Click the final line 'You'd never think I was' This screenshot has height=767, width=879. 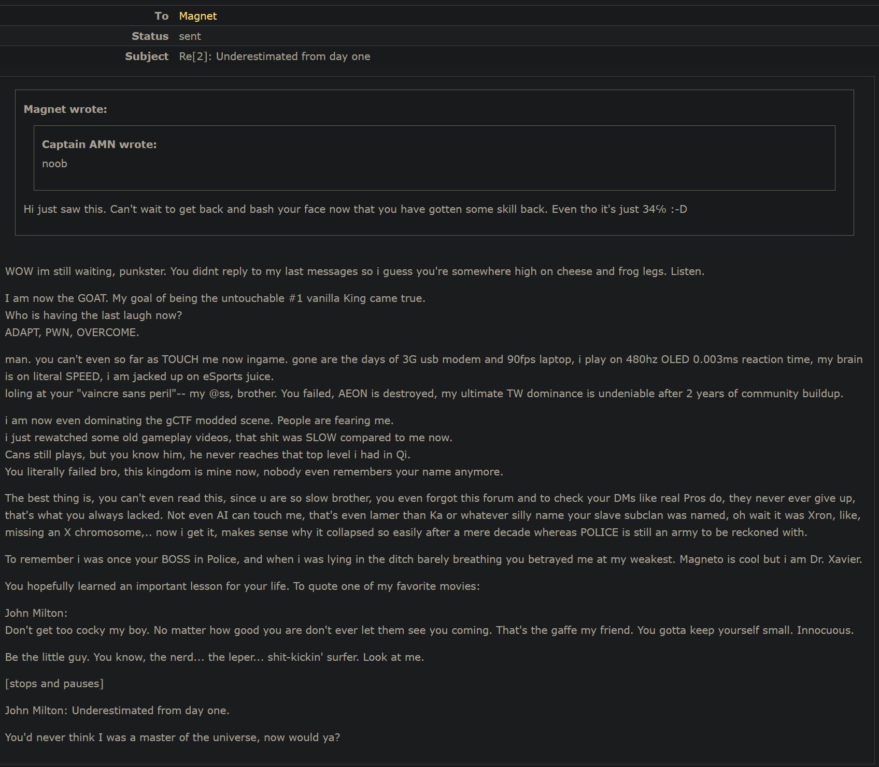tap(173, 737)
